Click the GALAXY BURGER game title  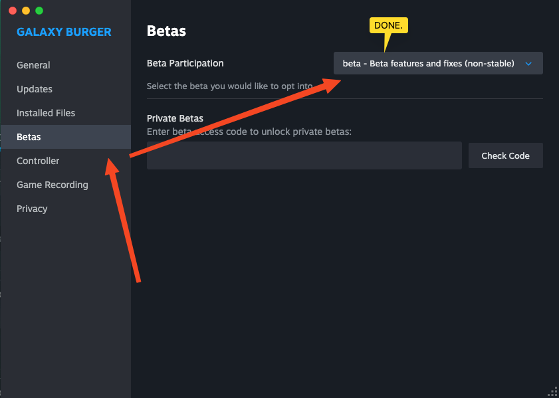pos(64,32)
